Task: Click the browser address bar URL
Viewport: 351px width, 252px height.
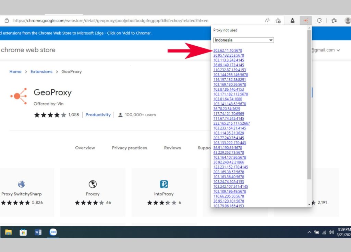Action: [111, 21]
